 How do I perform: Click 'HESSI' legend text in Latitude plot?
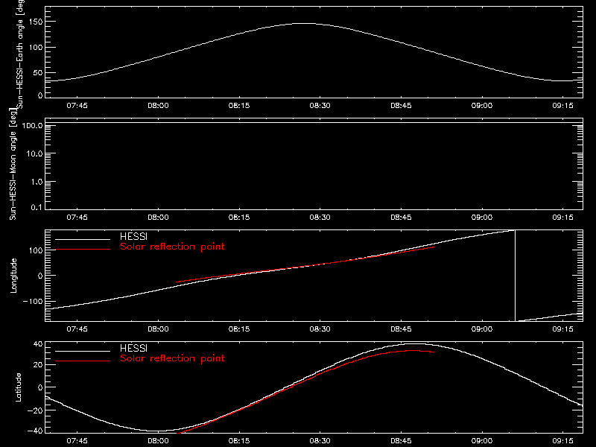pyautogui.click(x=133, y=348)
